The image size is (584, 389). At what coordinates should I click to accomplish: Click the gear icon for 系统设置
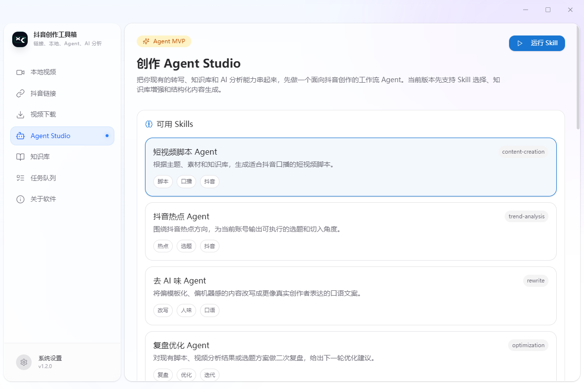tap(24, 362)
